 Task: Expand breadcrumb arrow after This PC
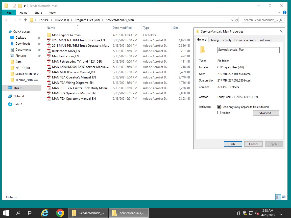point(52,20)
